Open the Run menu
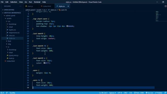 (x=30, y=2)
